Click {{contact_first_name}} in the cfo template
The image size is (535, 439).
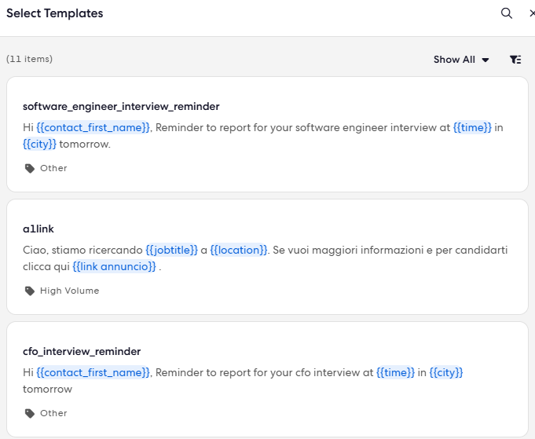click(93, 372)
